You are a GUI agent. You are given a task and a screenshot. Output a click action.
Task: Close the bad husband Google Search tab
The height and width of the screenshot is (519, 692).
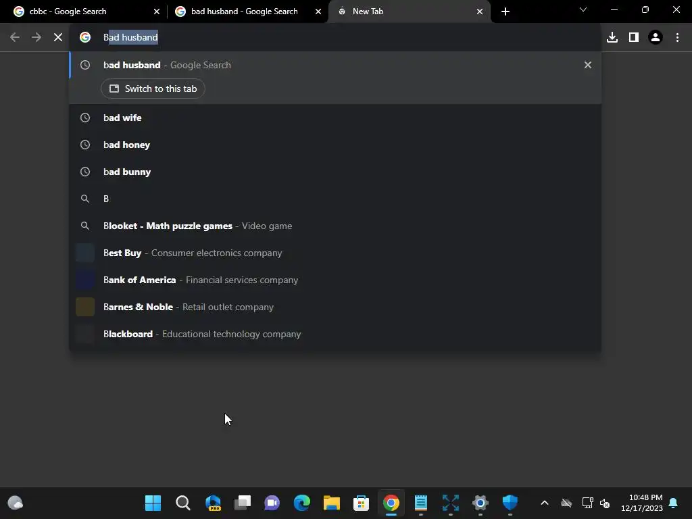tap(318, 11)
